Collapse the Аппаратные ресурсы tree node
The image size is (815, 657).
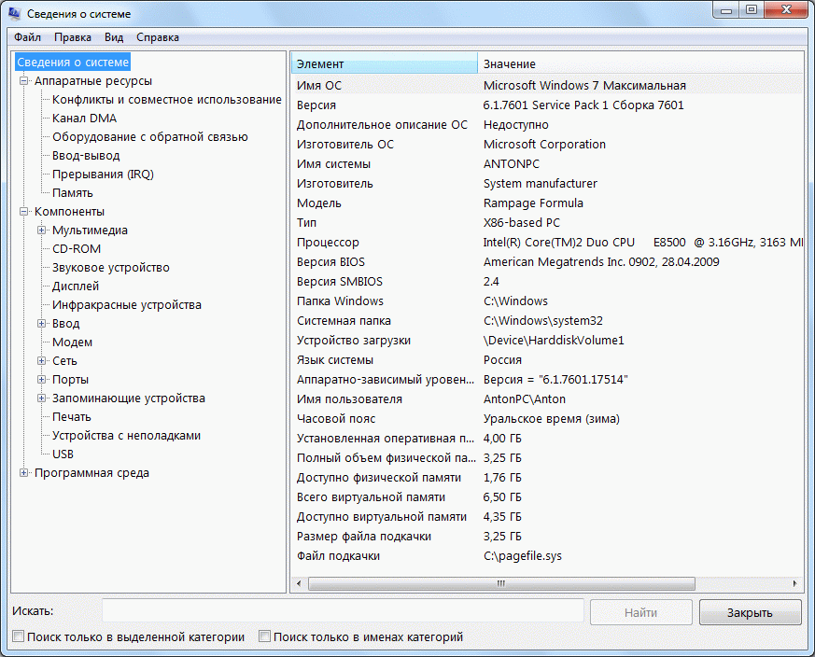[24, 81]
